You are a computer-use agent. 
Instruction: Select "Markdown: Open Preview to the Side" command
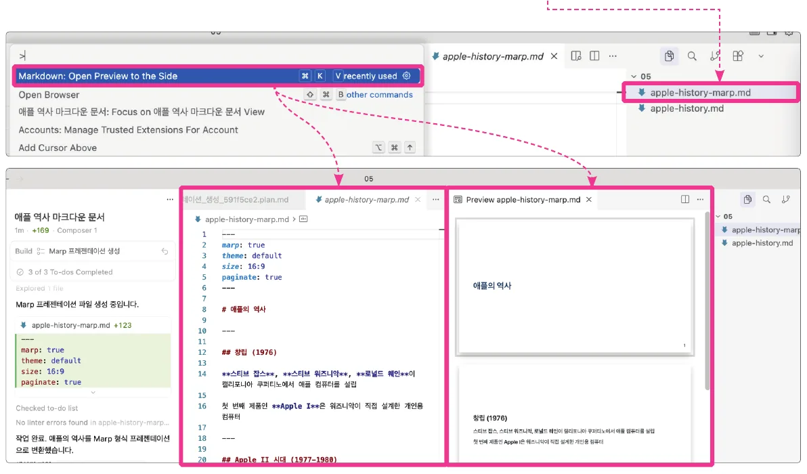(217, 76)
